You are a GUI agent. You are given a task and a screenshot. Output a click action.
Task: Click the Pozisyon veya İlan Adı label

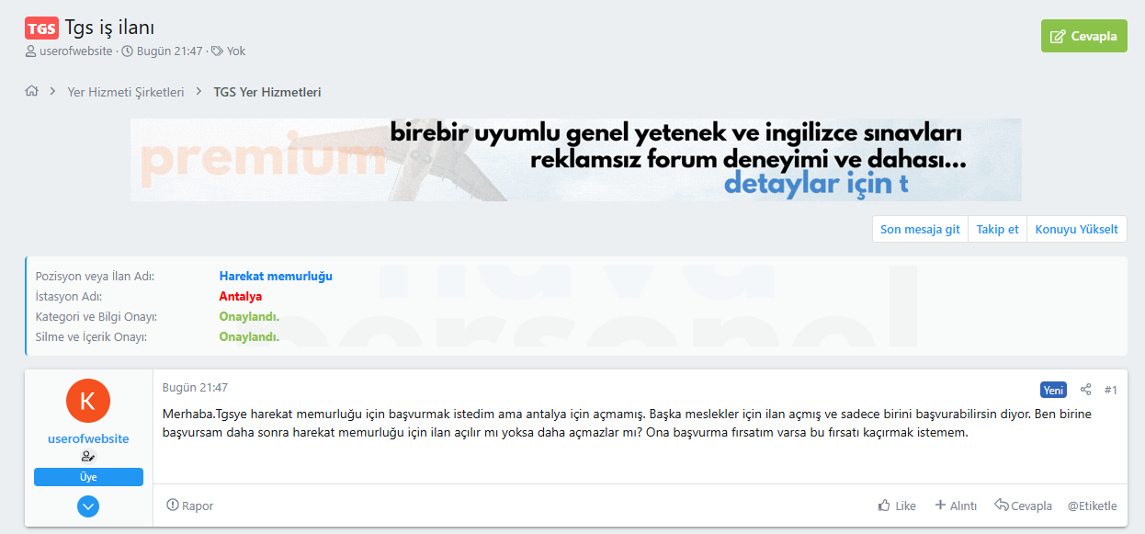pyautogui.click(x=95, y=276)
